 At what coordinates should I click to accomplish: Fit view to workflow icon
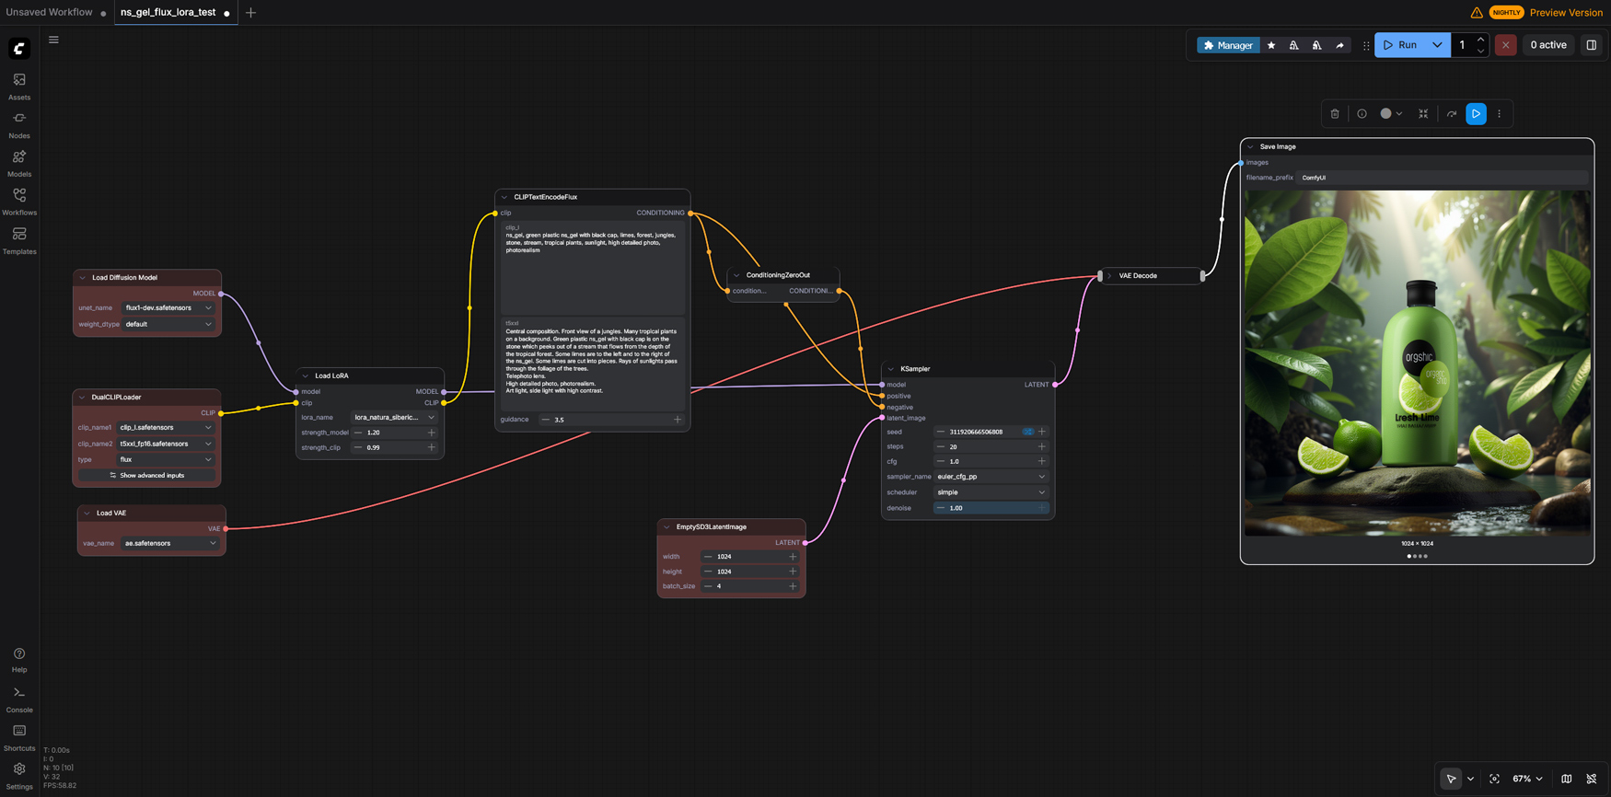point(1494,779)
